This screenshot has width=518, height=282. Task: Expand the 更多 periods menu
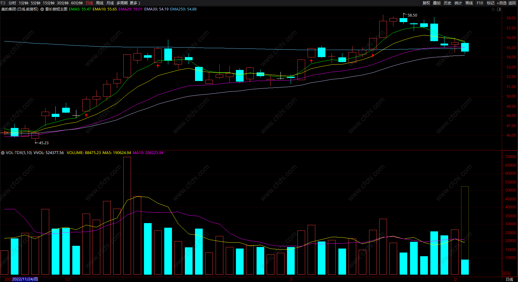(x=135, y=3)
